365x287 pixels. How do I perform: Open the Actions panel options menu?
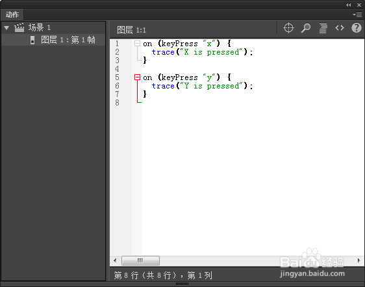[357, 15]
